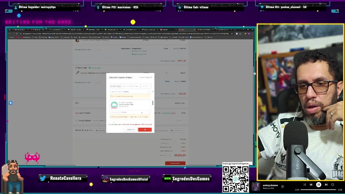This screenshot has height=194, width=345.
Task: Toggle repeat in the music player
Action: pos(333,185)
